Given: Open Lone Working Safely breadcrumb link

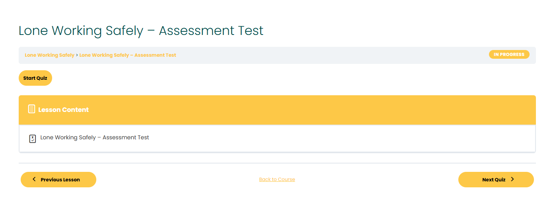Looking at the screenshot, I should point(49,55).
